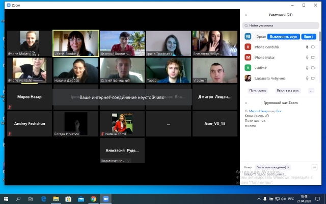Select Valeria Bondar's video tile
Image resolution: width=326 pixels, height=204 pixels.
coord(76,43)
